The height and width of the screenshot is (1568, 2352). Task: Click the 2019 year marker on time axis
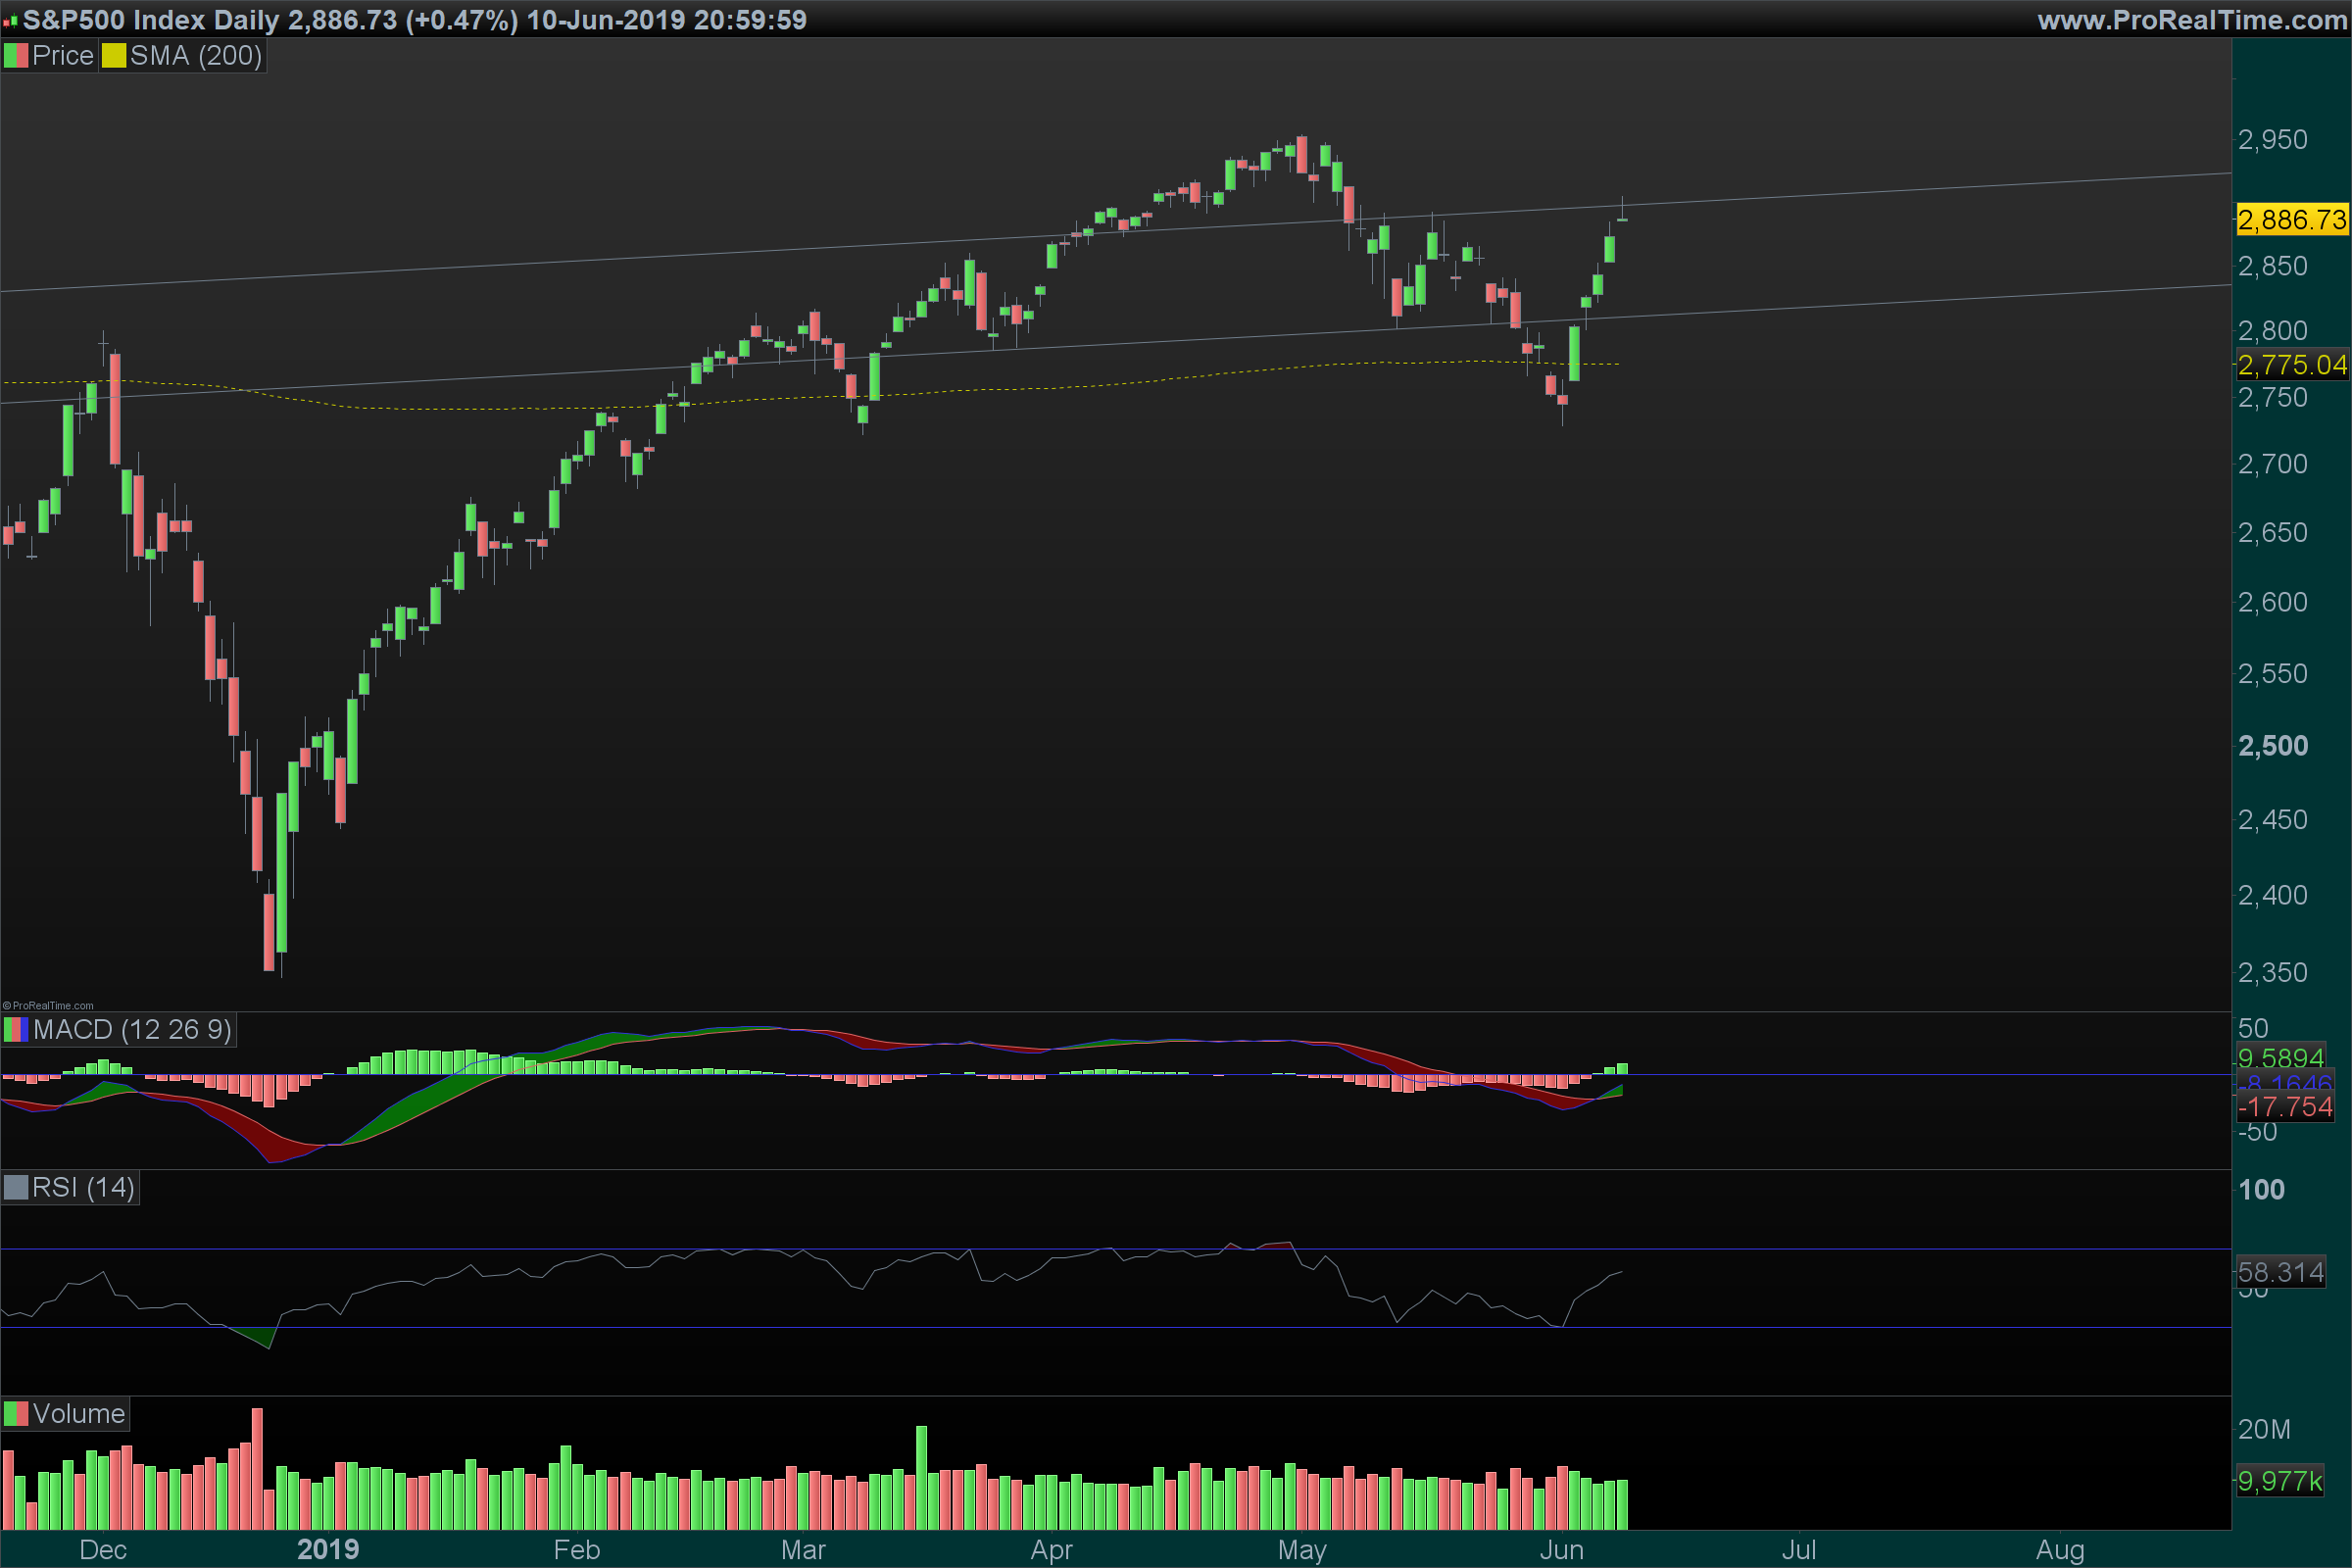pos(328,1550)
